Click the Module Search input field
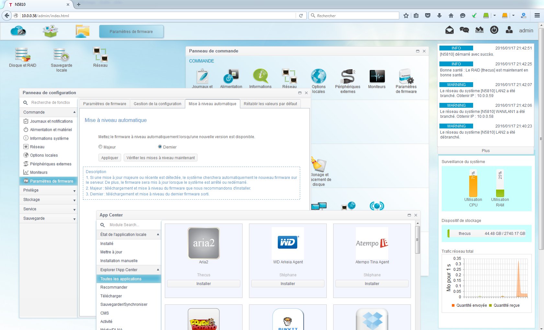The image size is (544, 330). [133, 225]
